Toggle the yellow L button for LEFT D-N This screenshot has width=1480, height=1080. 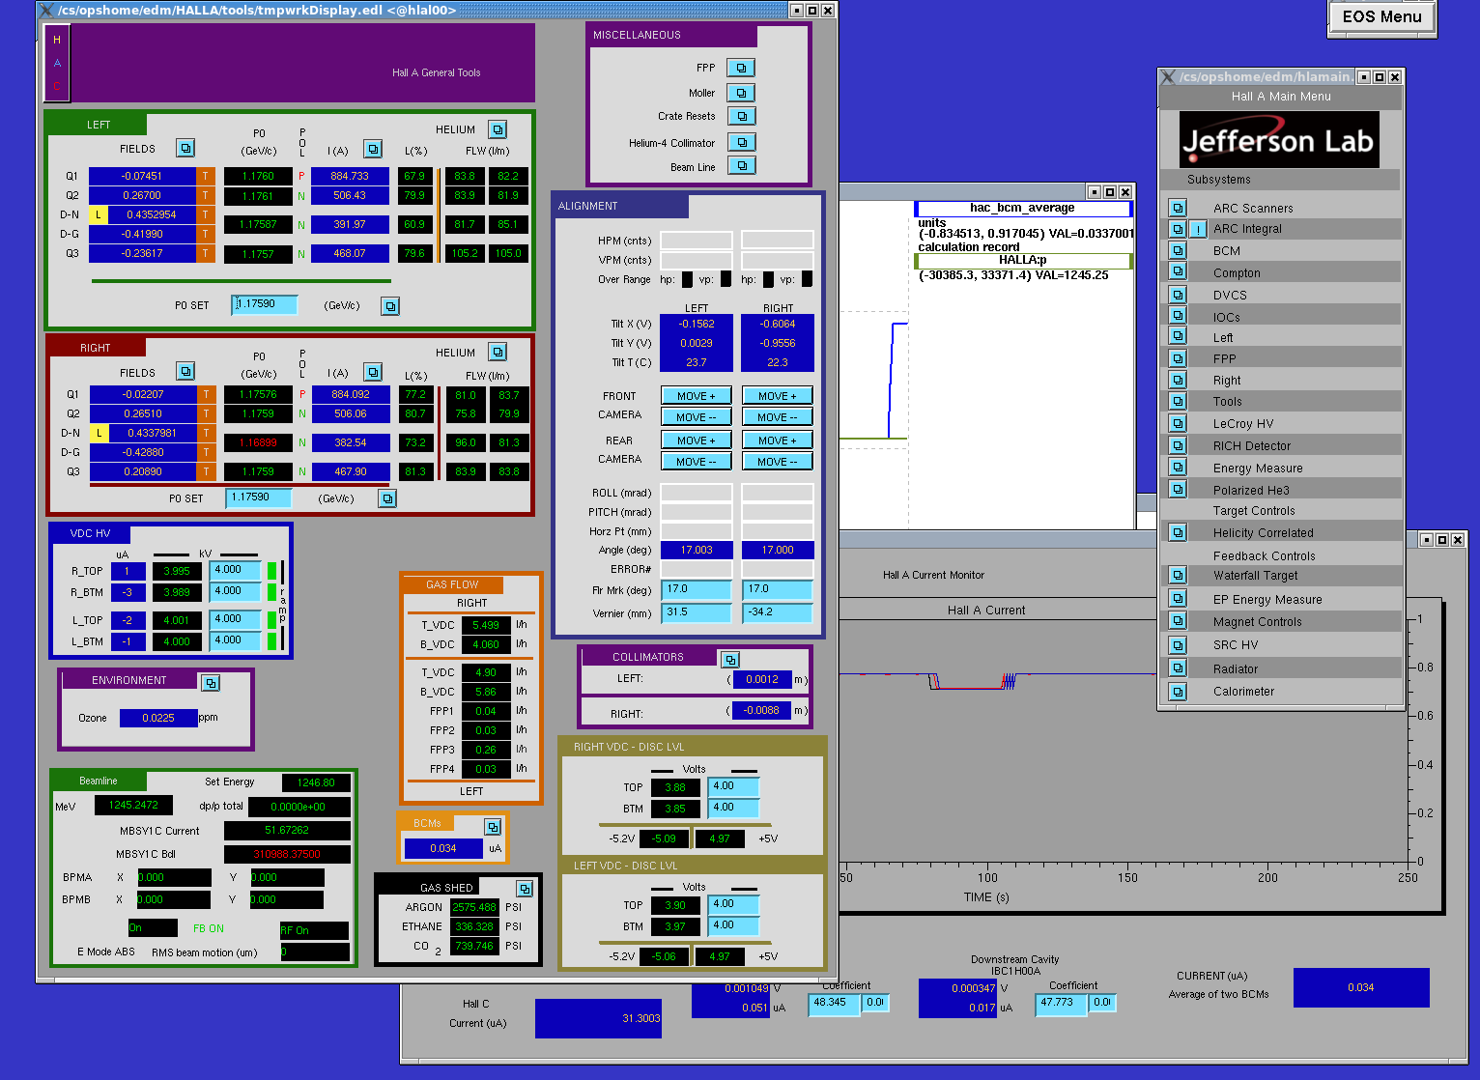coord(98,214)
